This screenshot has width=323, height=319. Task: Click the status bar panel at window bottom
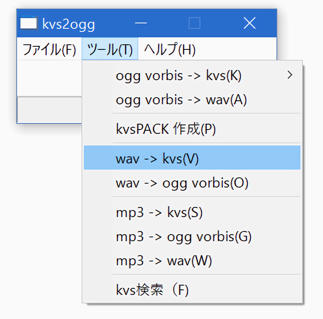click(49, 110)
